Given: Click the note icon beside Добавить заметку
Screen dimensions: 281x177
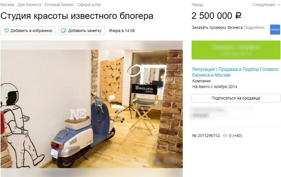Looking at the screenshot, I should coord(63,31).
